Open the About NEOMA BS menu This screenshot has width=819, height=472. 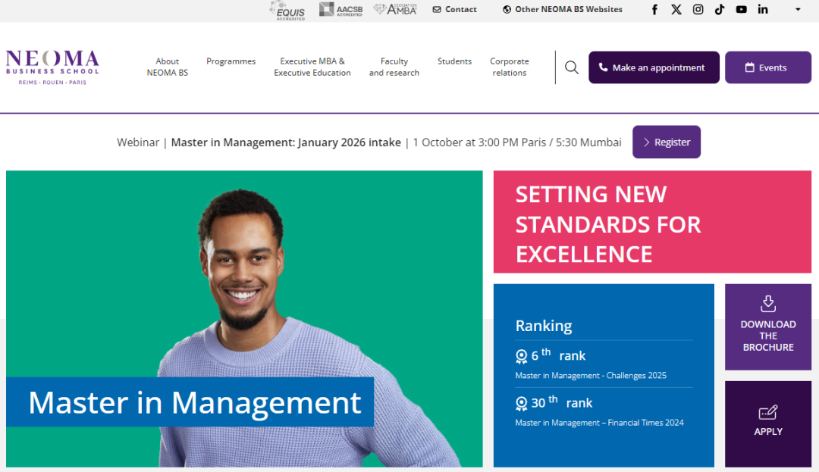[x=167, y=67]
